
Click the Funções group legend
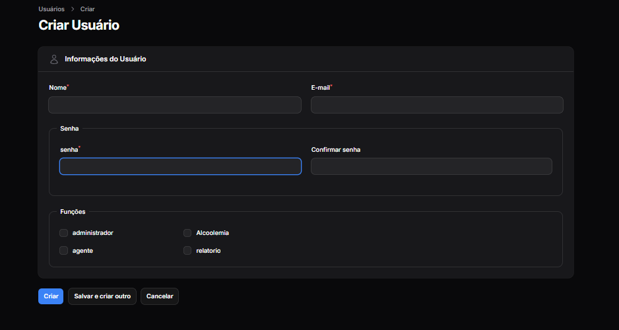(x=73, y=212)
